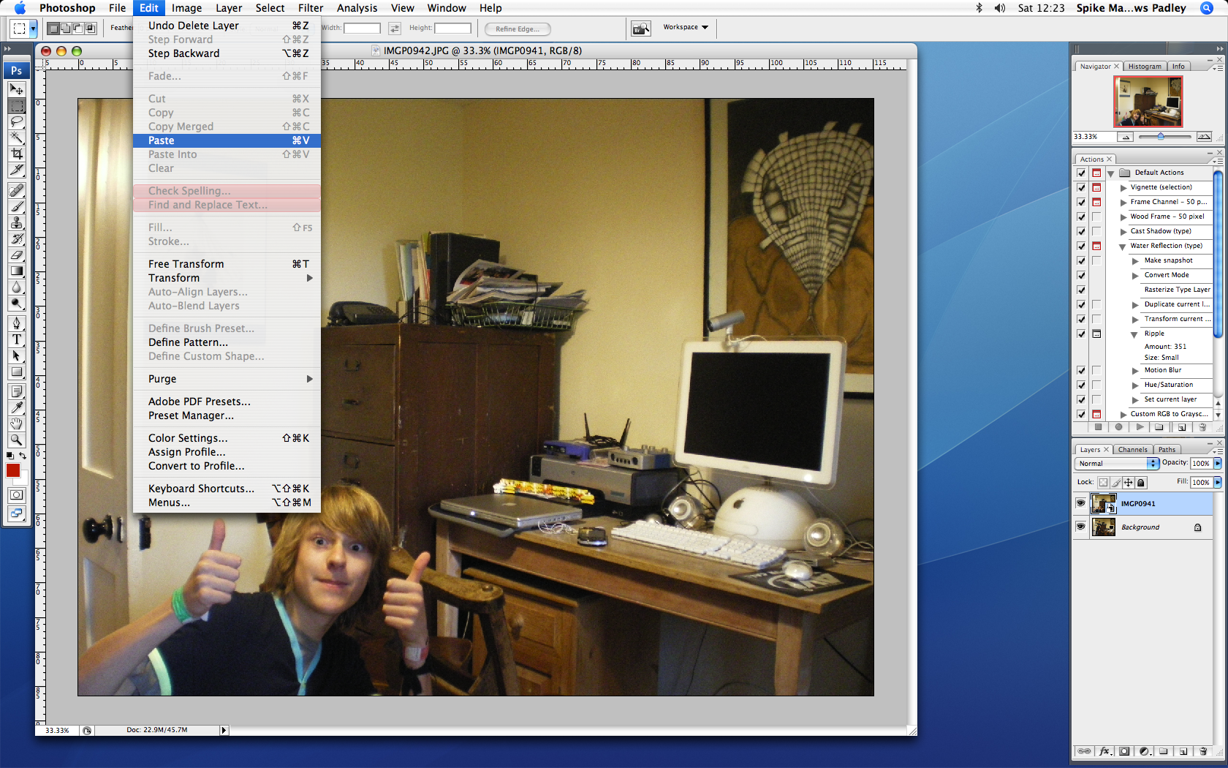Select the Zoom tool
This screenshot has width=1228, height=768.
[16, 440]
